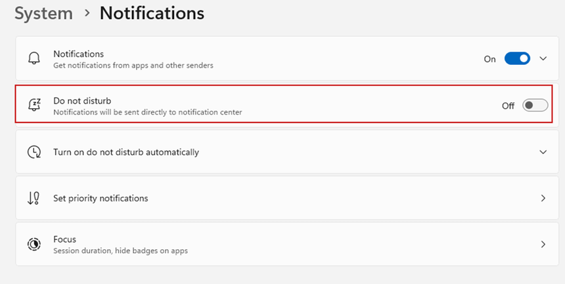Click Turn on do not disturb automatically text

pos(125,152)
